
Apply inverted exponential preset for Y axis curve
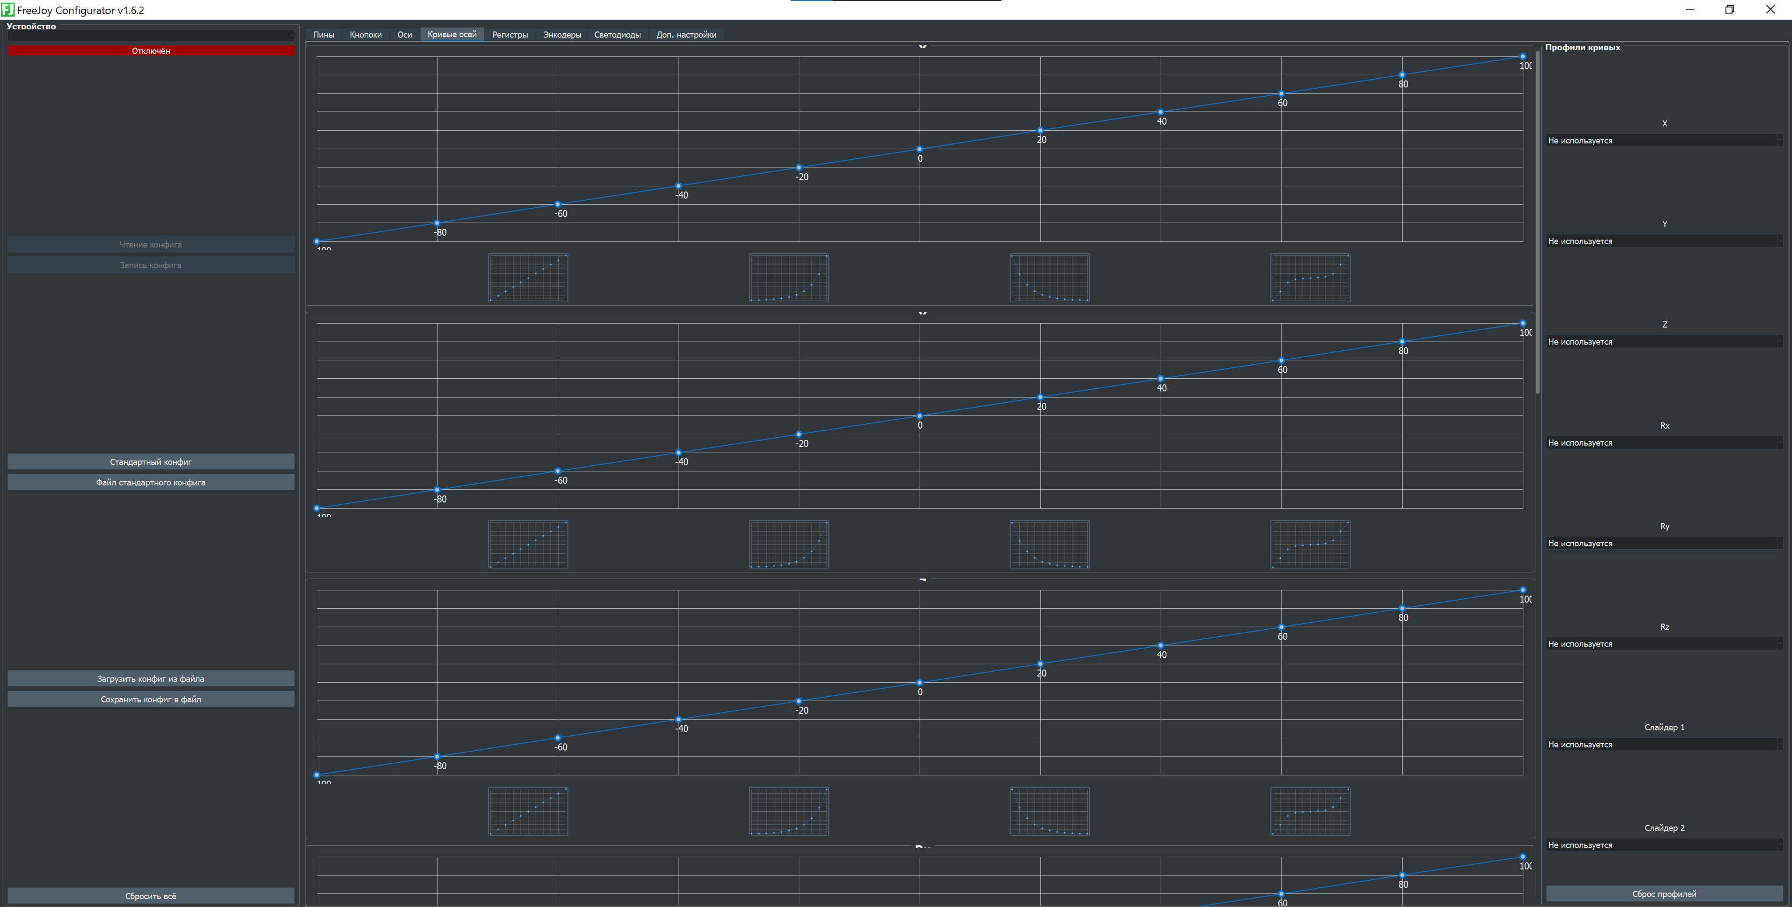pos(1050,544)
